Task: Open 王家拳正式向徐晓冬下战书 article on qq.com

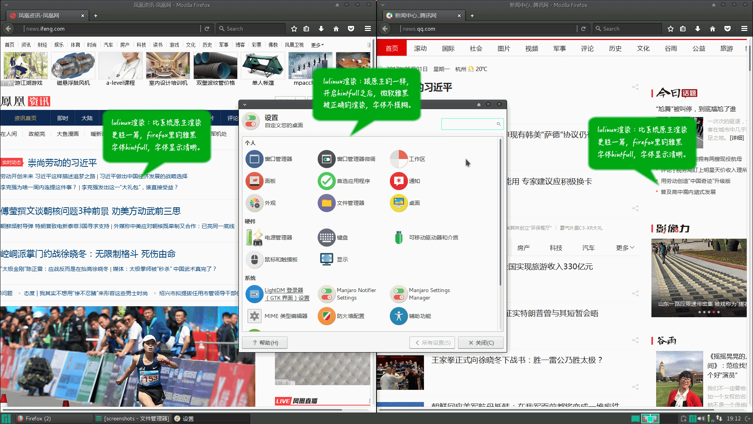Action: [x=517, y=360]
